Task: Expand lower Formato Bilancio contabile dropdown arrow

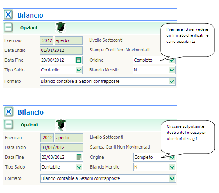Action: [172, 179]
